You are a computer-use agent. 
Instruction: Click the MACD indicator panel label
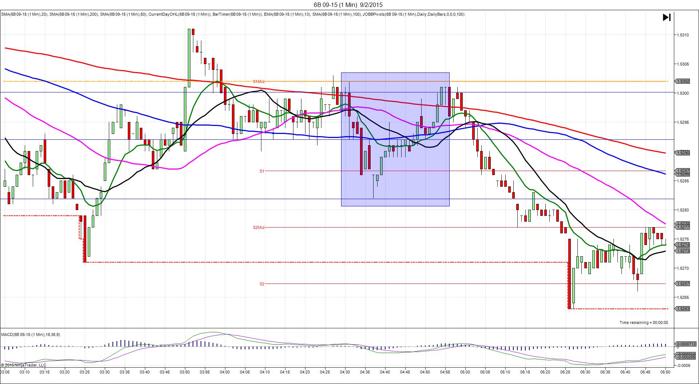click(31, 334)
